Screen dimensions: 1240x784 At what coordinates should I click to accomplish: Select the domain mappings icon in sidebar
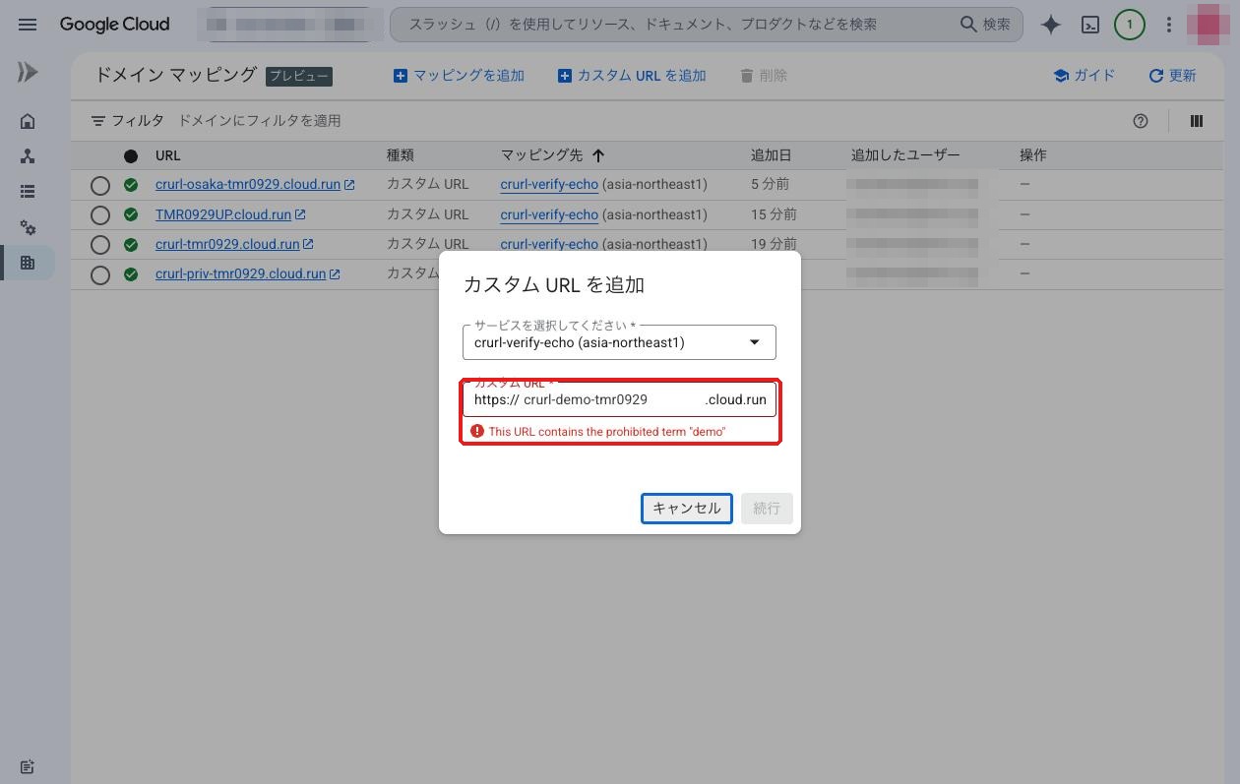[x=28, y=263]
